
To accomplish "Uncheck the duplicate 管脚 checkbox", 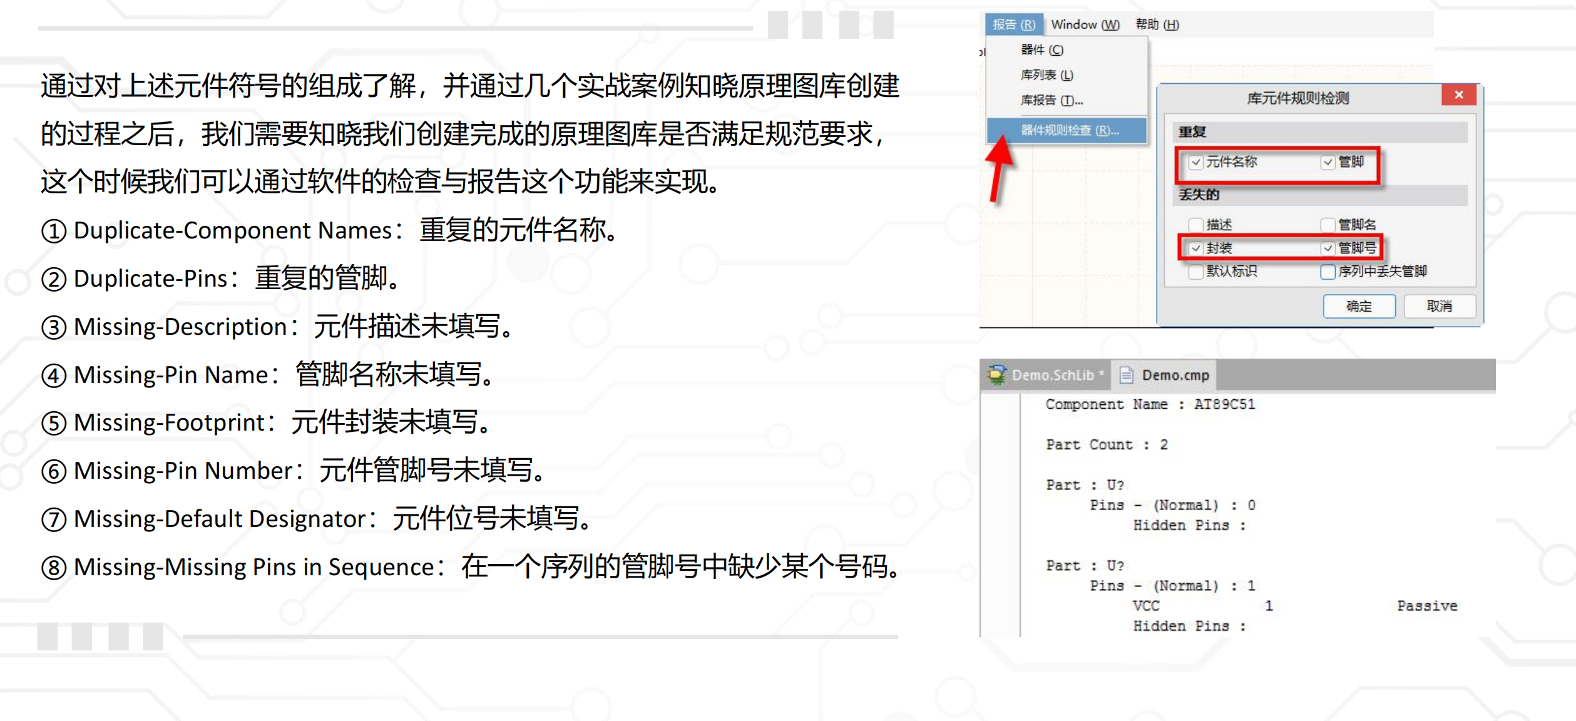I will click(x=1328, y=162).
